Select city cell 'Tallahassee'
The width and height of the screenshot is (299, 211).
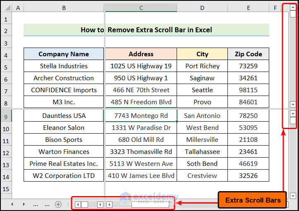point(202,152)
